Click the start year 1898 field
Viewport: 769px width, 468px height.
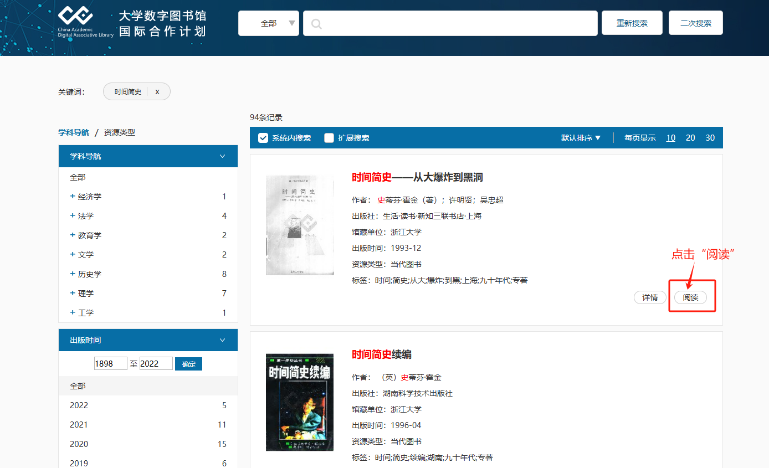click(x=111, y=364)
